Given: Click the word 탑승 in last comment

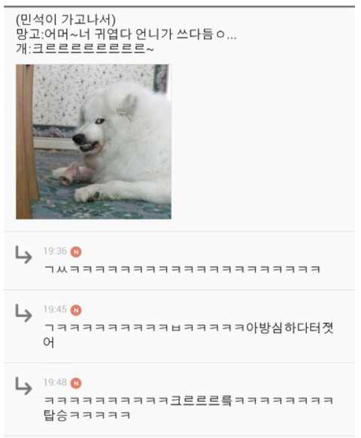Looking at the screenshot, I should pos(56,415).
